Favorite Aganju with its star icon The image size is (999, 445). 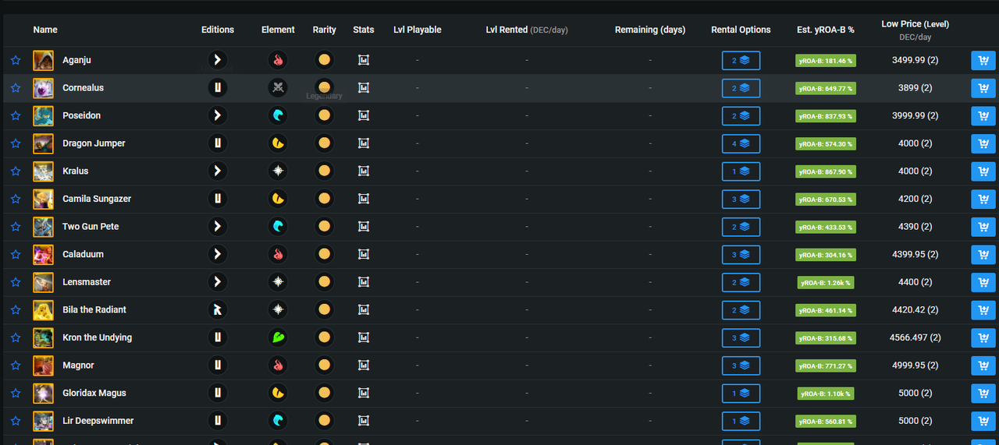pyautogui.click(x=16, y=60)
